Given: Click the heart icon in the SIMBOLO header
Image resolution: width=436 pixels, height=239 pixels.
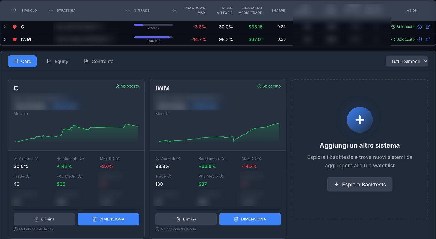Looking at the screenshot, I should point(14,10).
